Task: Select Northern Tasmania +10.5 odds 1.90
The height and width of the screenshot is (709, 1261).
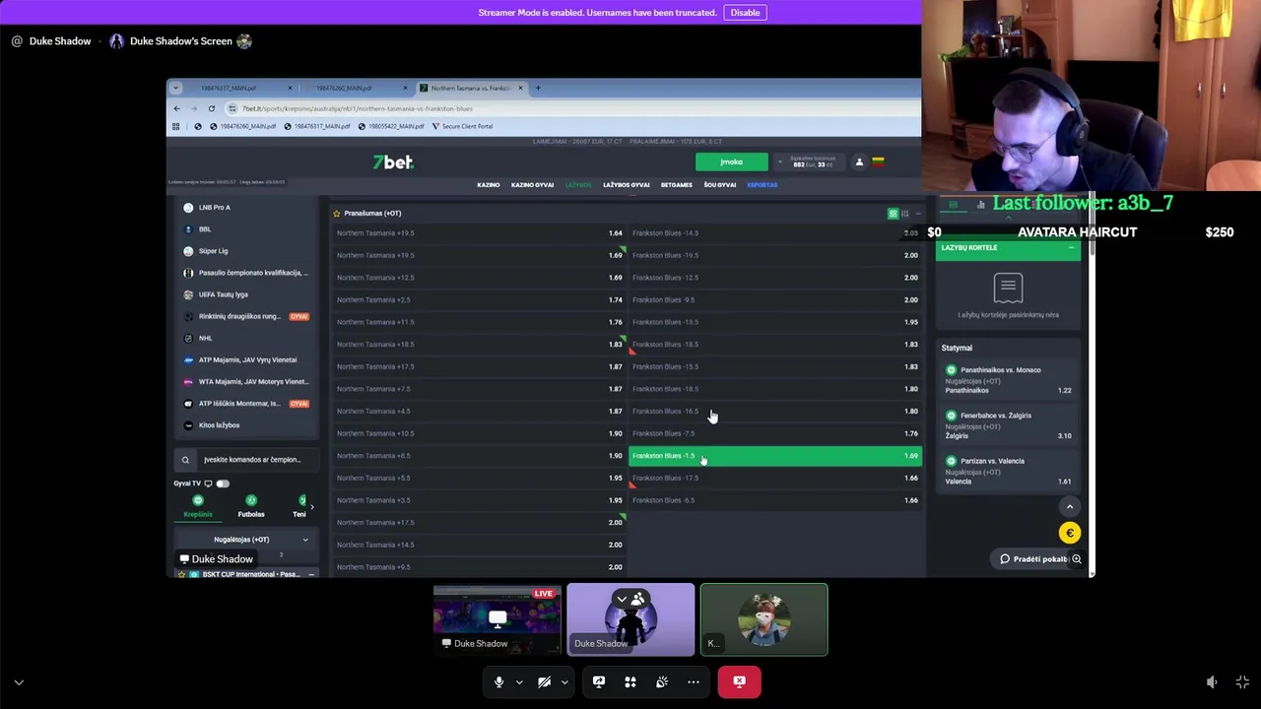Action: click(480, 433)
